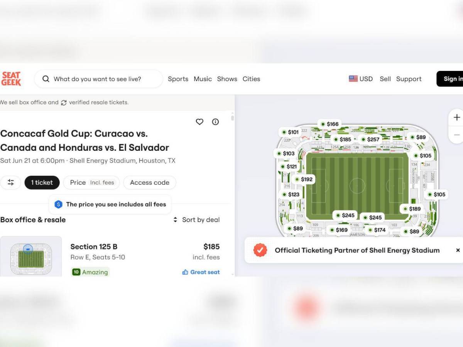Favorite the event with the heart icon
This screenshot has height=347, width=463.
point(199,122)
